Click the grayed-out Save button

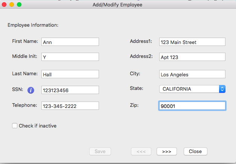click(100, 151)
